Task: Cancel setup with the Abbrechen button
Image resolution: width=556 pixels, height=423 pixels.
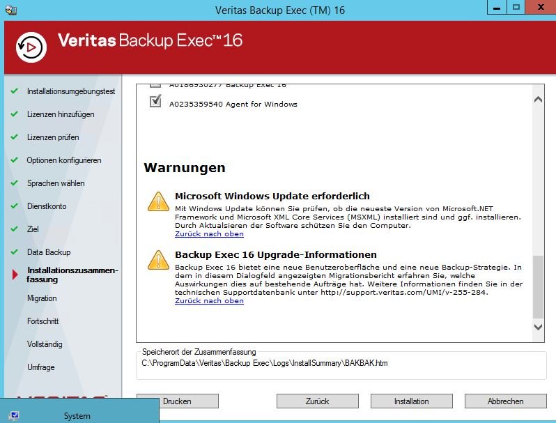Action: 506,401
